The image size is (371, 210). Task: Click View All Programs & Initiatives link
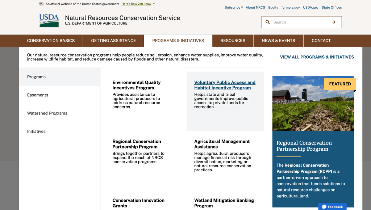click(317, 57)
